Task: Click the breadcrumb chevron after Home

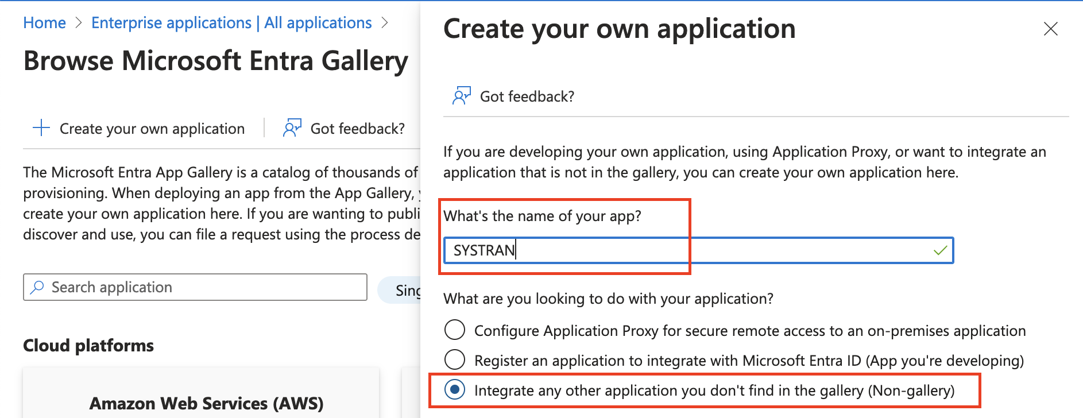Action: click(79, 23)
